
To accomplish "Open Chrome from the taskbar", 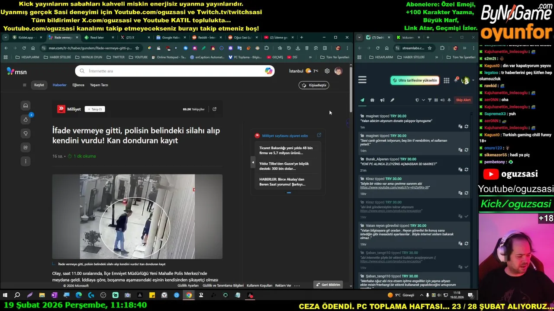I will click(x=189, y=295).
